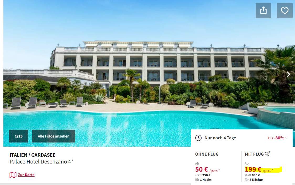Click the airplane icon by Mit Flug
Image resolution: width=295 pixels, height=185 pixels.
[267, 154]
